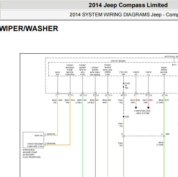Click "FRONT WIPER MTR HI SPD CTRL" label
The width and height of the screenshot is (178, 177).
[83, 70]
